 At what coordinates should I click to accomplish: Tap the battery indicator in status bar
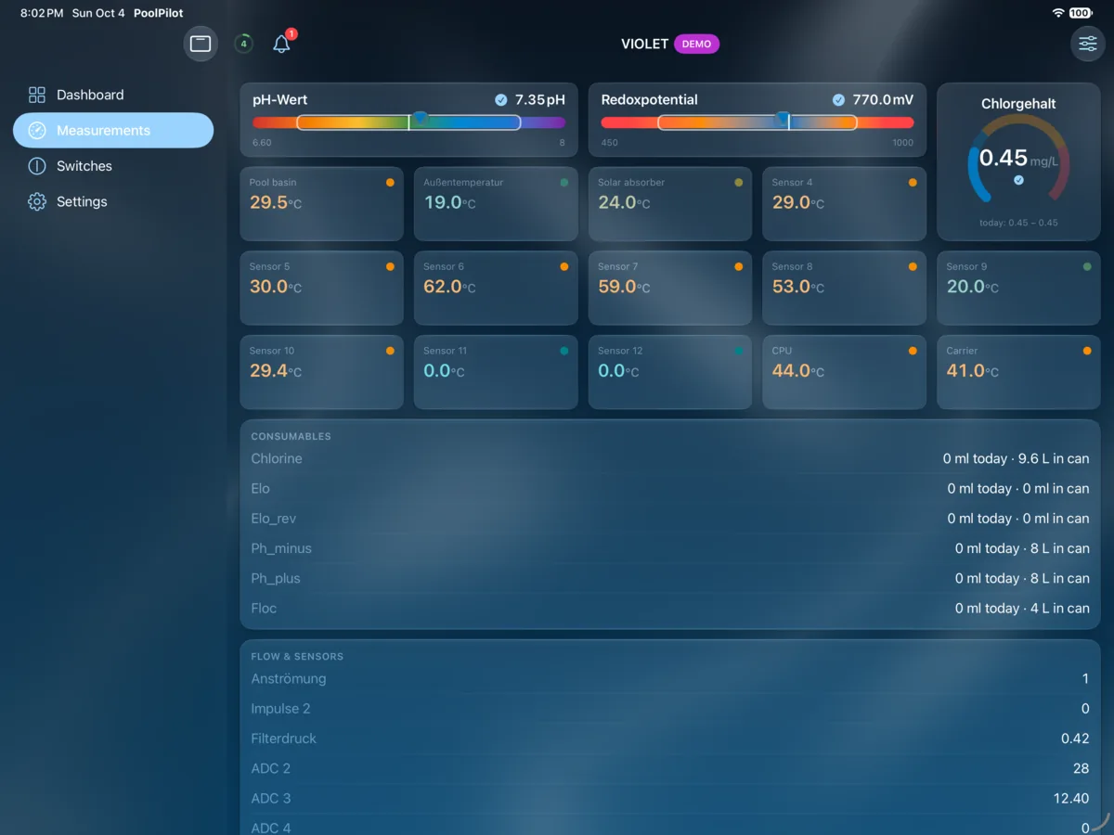pyautogui.click(x=1081, y=13)
